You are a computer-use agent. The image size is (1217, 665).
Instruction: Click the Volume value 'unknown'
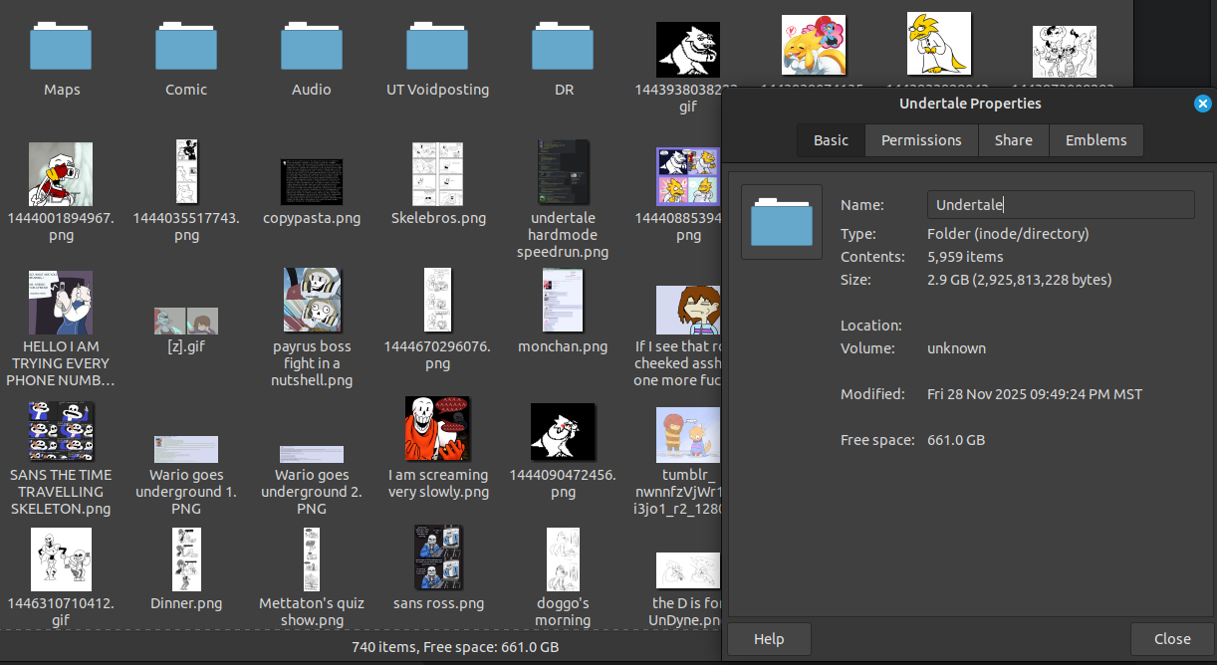(x=956, y=348)
